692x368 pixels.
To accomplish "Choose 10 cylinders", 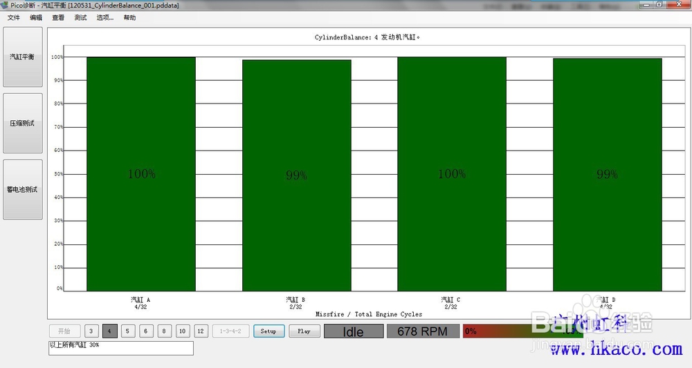I will click(182, 331).
